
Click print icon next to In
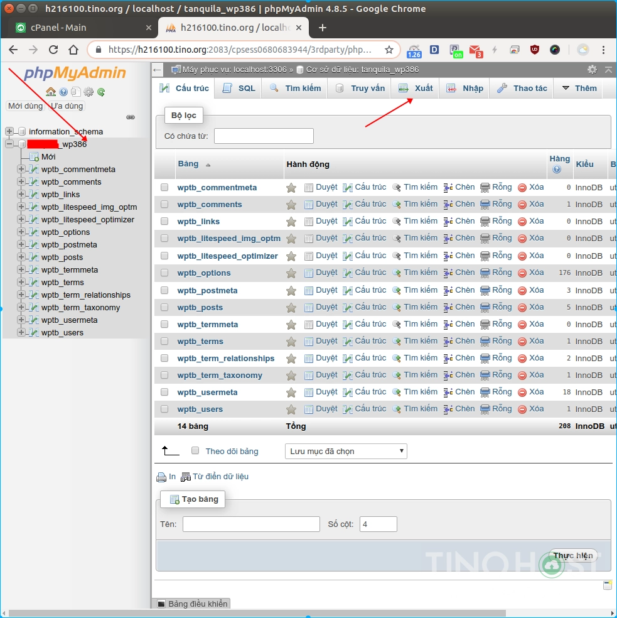click(161, 477)
